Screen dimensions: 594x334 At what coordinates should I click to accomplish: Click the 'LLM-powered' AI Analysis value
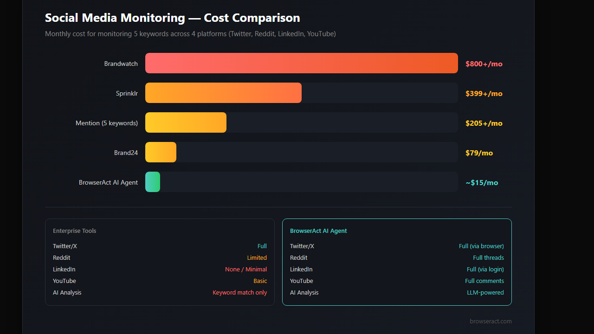485,292
